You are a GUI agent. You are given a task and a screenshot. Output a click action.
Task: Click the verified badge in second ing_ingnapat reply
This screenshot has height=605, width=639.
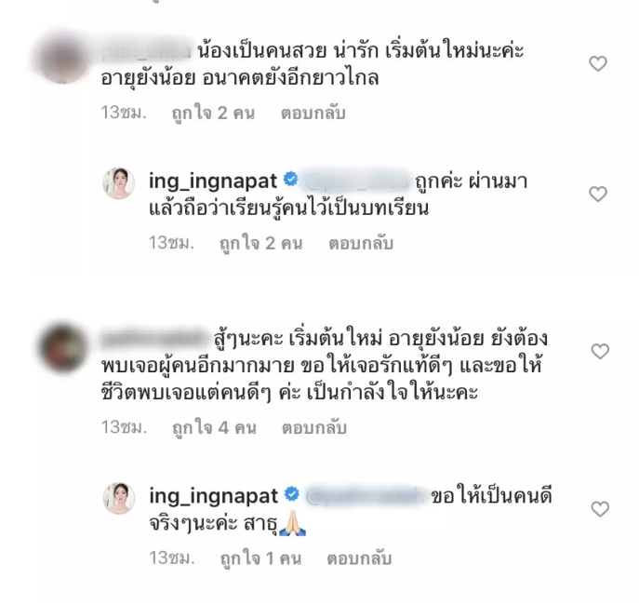pos(292,494)
